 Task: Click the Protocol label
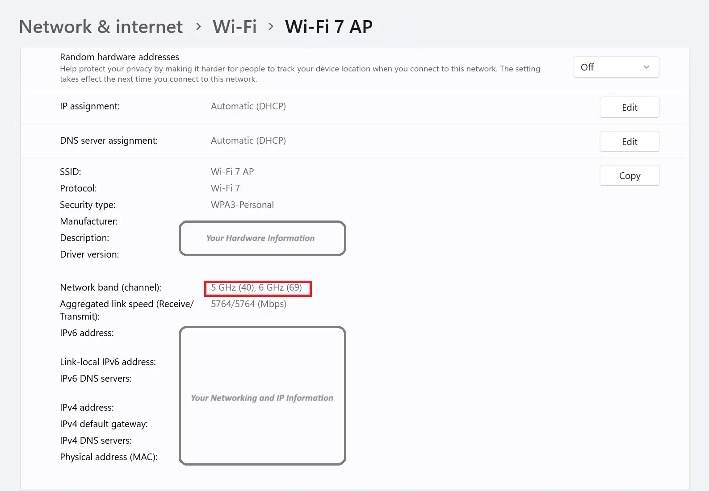pyautogui.click(x=78, y=188)
